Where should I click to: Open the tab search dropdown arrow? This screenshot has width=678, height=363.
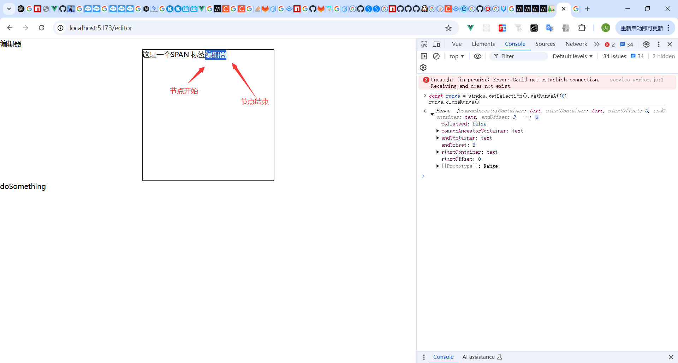[x=9, y=9]
